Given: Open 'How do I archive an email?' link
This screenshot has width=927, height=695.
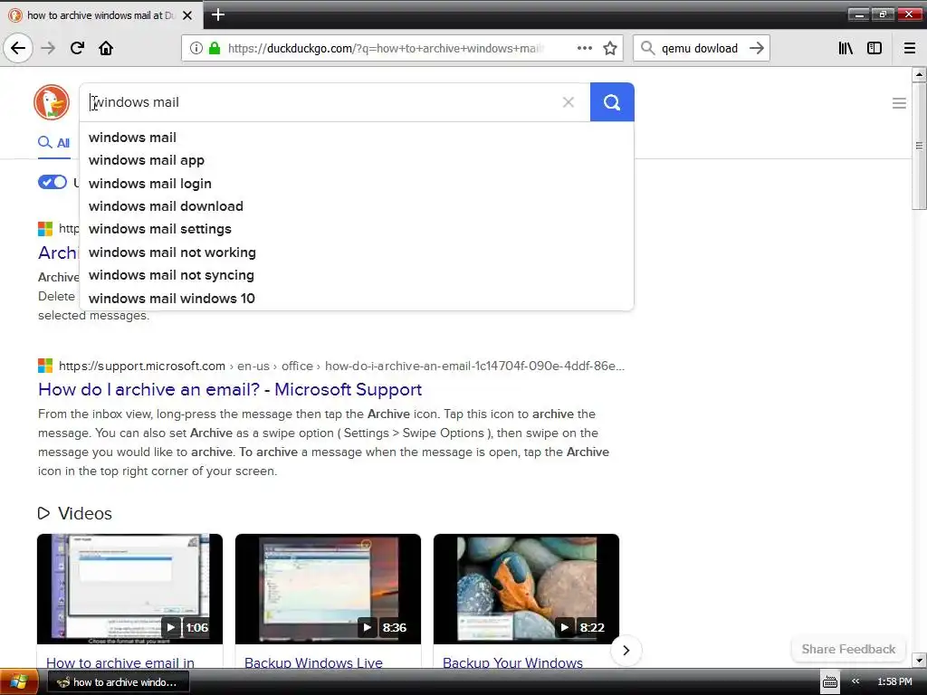Looking at the screenshot, I should [230, 389].
